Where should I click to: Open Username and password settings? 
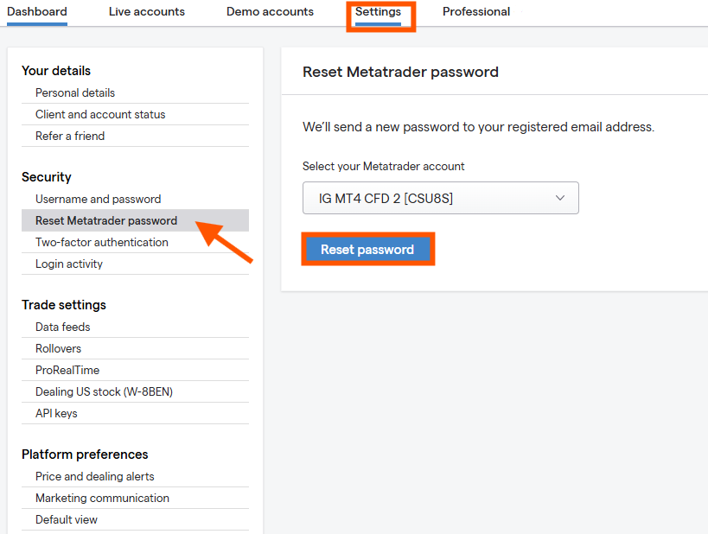tap(98, 199)
